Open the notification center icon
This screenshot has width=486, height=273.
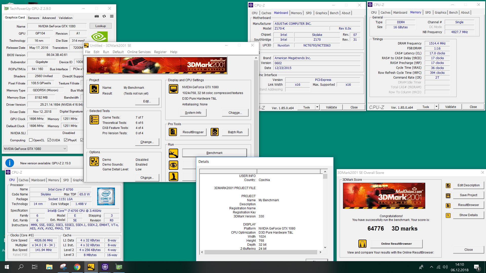(x=477, y=267)
